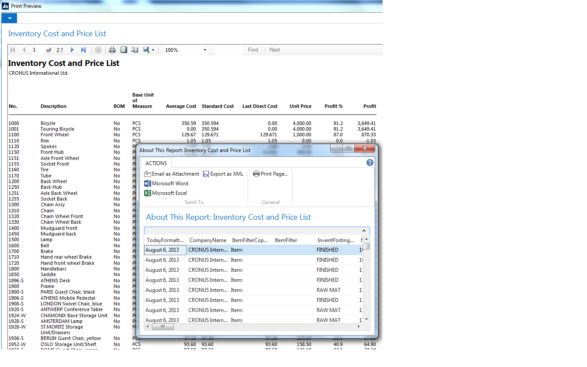
Task: Open the page setup icon
Action: click(135, 50)
